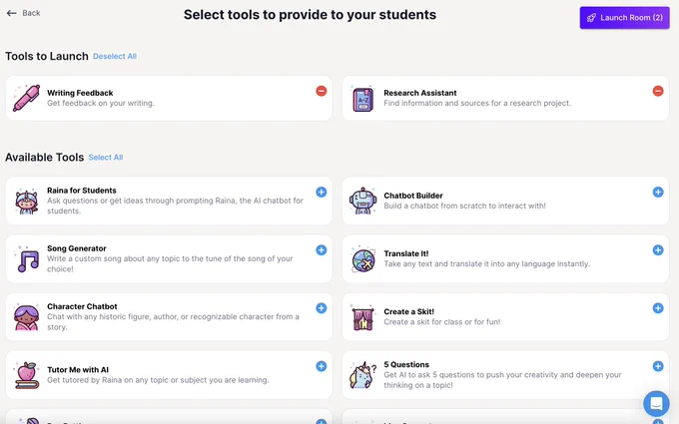The width and height of the screenshot is (679, 424).
Task: Click the Research Assistant title
Action: [420, 93]
